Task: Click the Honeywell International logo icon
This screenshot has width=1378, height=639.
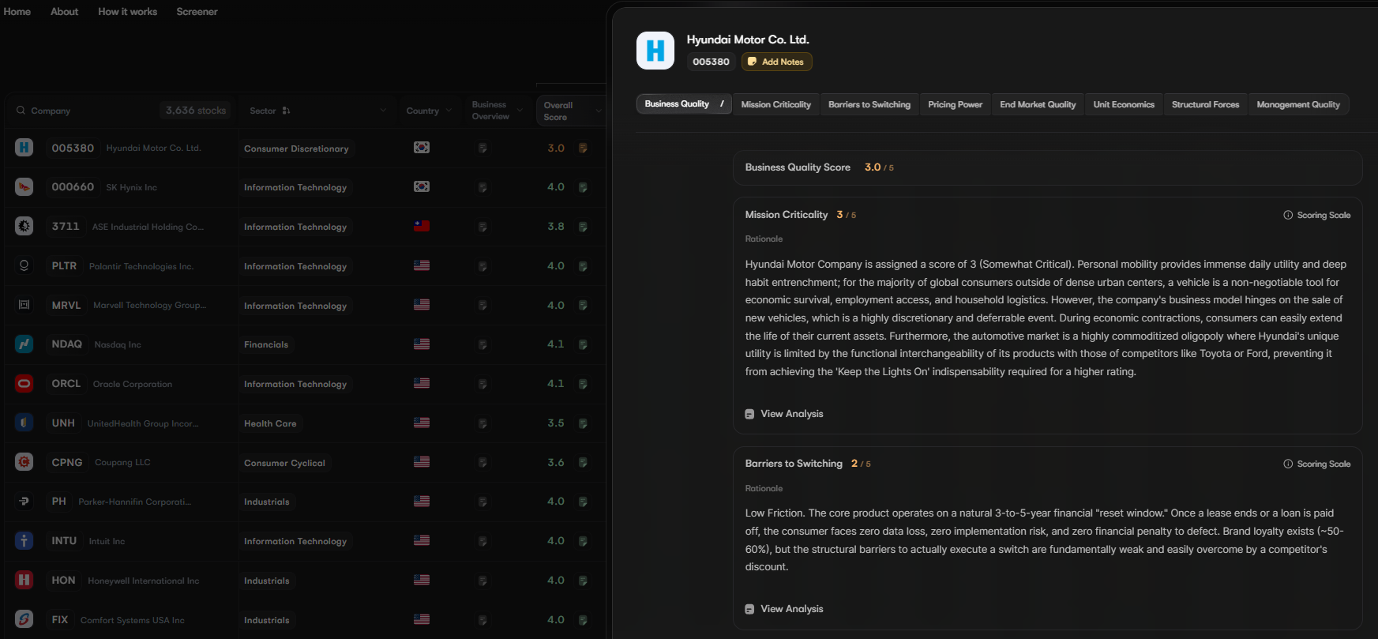Action: coord(24,580)
